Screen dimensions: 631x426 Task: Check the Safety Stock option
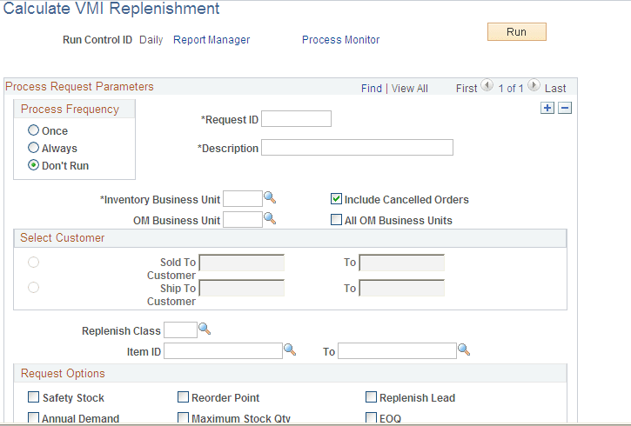click(x=33, y=397)
